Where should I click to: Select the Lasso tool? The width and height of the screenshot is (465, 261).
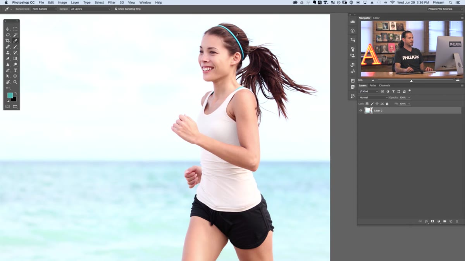7,35
